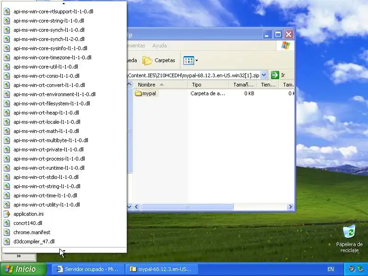The height and width of the screenshot is (276, 368).
Task: Click the green Ir go arrow
Action: click(x=275, y=75)
